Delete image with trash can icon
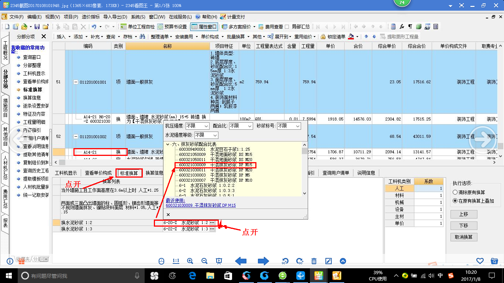The image size is (504, 283). 314,261
